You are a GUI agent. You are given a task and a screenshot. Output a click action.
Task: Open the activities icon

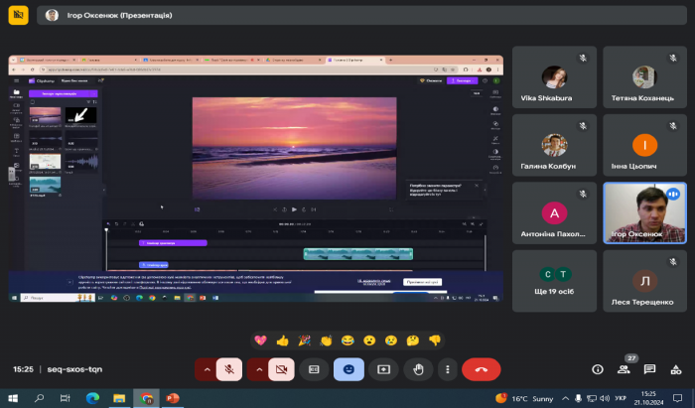[x=676, y=368]
